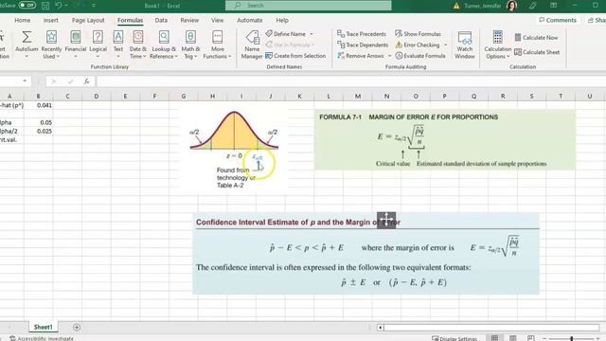
Task: Switch to Page Layout view in status bar
Action: tap(513, 338)
